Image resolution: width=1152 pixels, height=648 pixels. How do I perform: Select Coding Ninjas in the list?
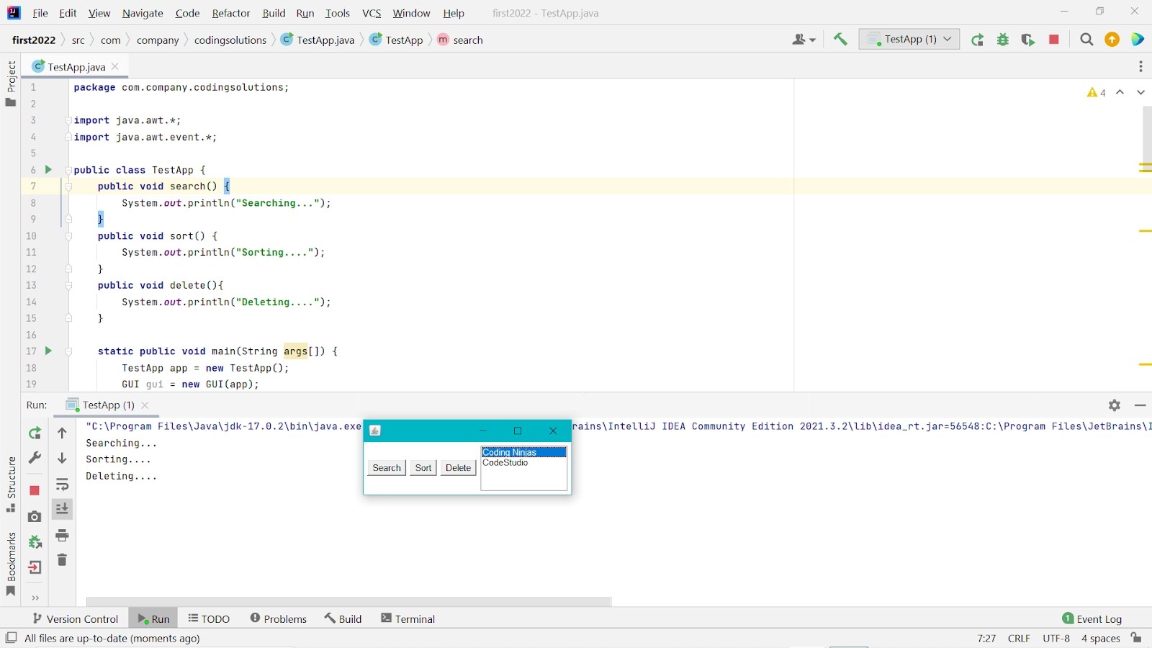(x=523, y=452)
